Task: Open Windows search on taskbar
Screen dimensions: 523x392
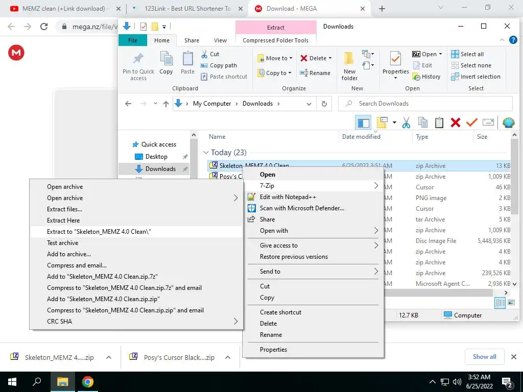Action: pos(37,382)
